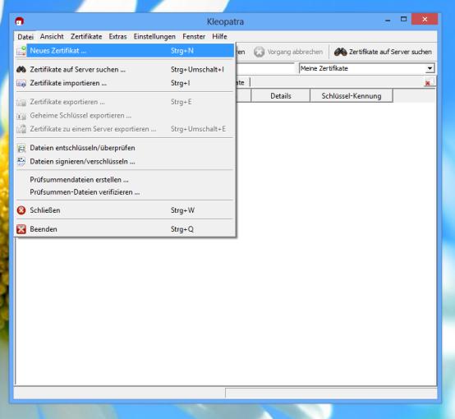Click the Dateien signieren/verschlüsseln icon
This screenshot has width=455, height=419.
click(x=21, y=162)
